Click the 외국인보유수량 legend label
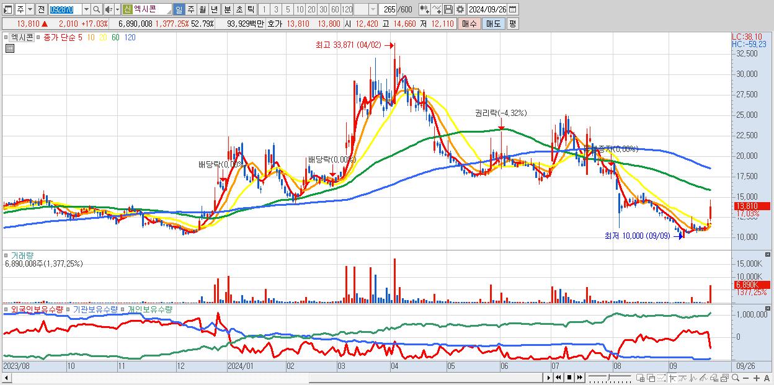Screen dimensions: 774x385 tap(37, 309)
